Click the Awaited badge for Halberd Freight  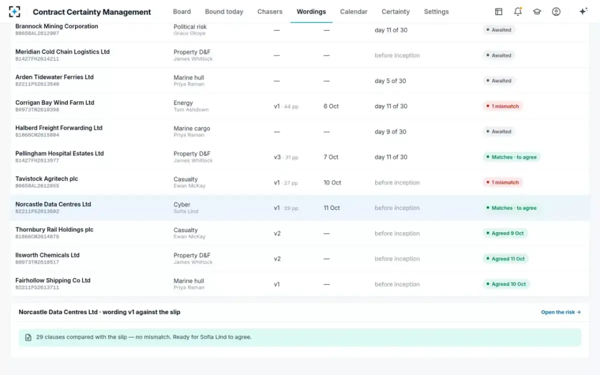(x=499, y=131)
